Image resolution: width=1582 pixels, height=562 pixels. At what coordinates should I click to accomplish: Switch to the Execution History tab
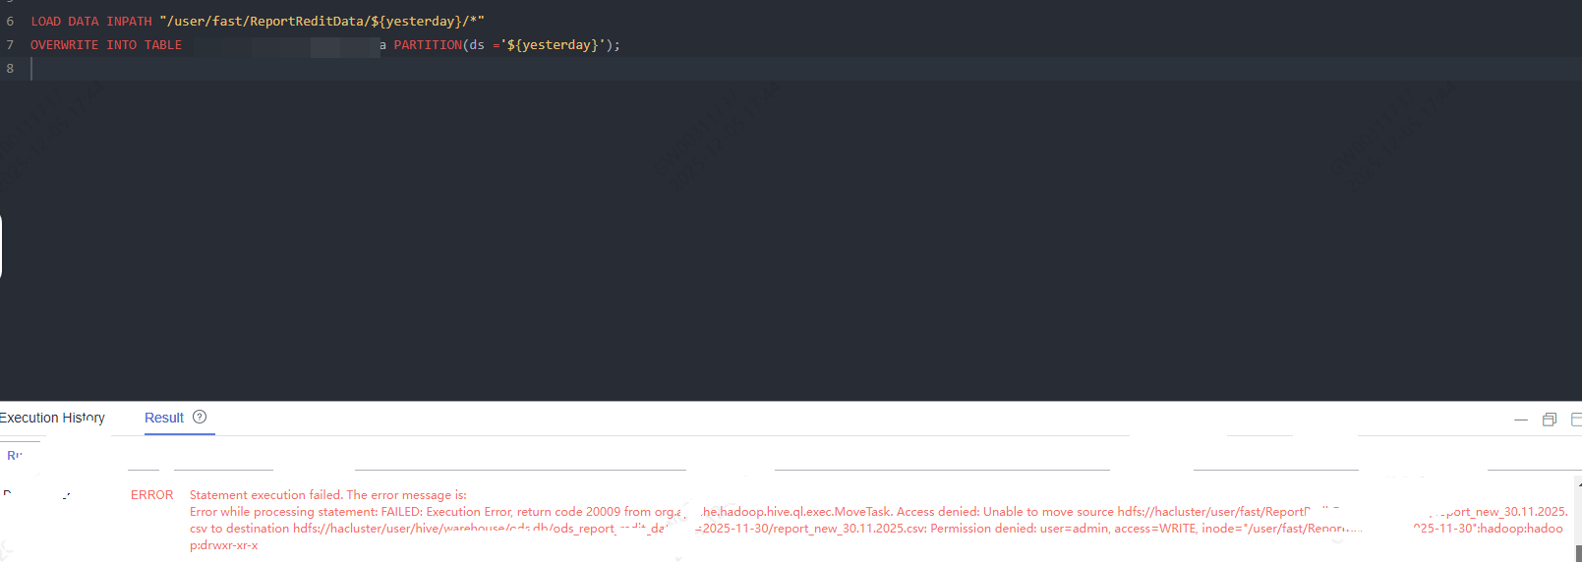pos(52,418)
